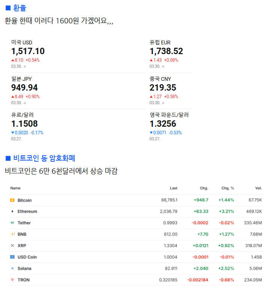266x288 pixels.
Task: Select the 미국 USD exchange rate
Action: 28,51
